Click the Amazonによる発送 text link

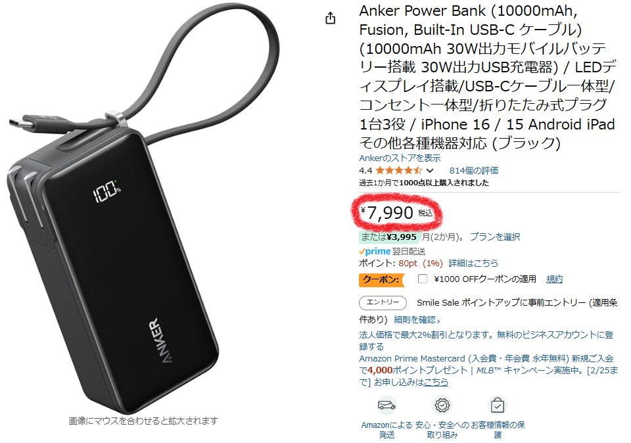[x=386, y=430]
